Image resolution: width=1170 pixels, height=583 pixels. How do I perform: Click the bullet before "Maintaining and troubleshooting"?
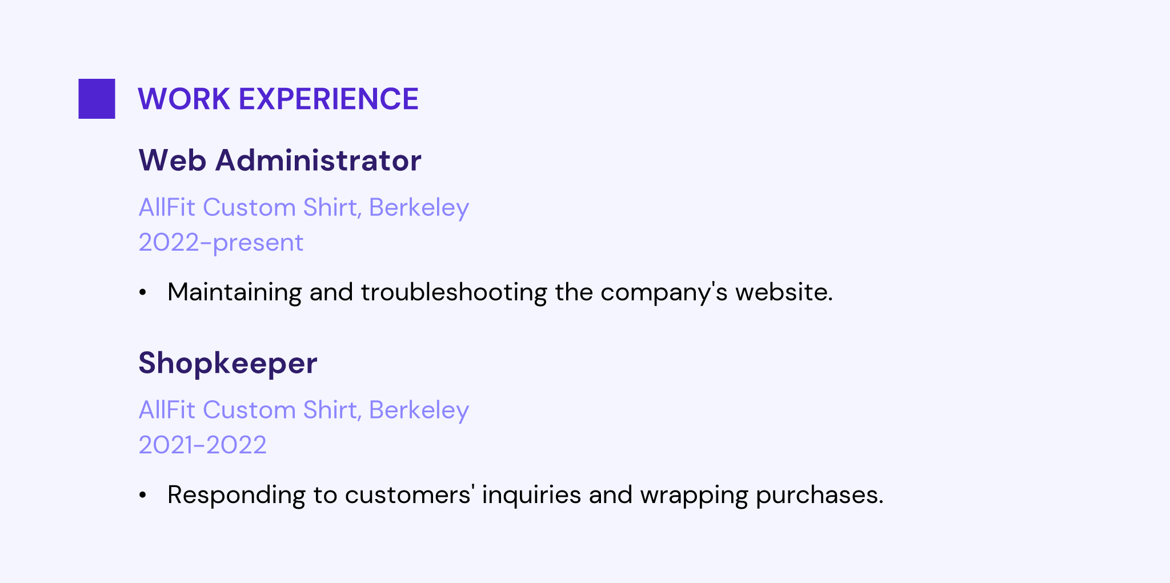[x=143, y=292]
